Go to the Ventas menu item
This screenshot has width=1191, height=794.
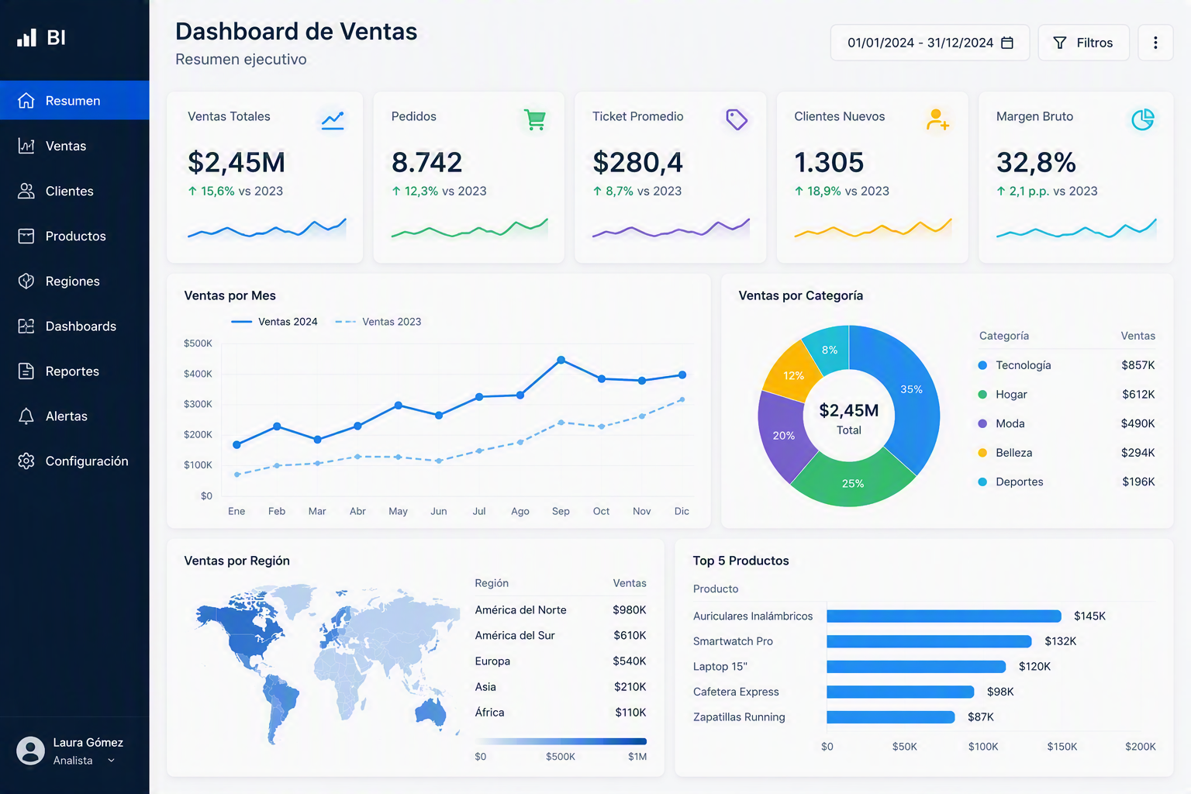tap(74, 146)
